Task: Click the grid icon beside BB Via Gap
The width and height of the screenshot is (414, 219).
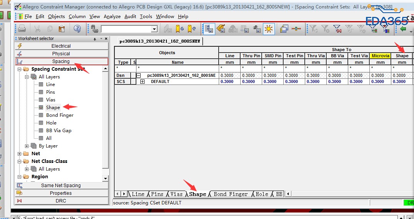Action: pyautogui.click(x=41, y=130)
